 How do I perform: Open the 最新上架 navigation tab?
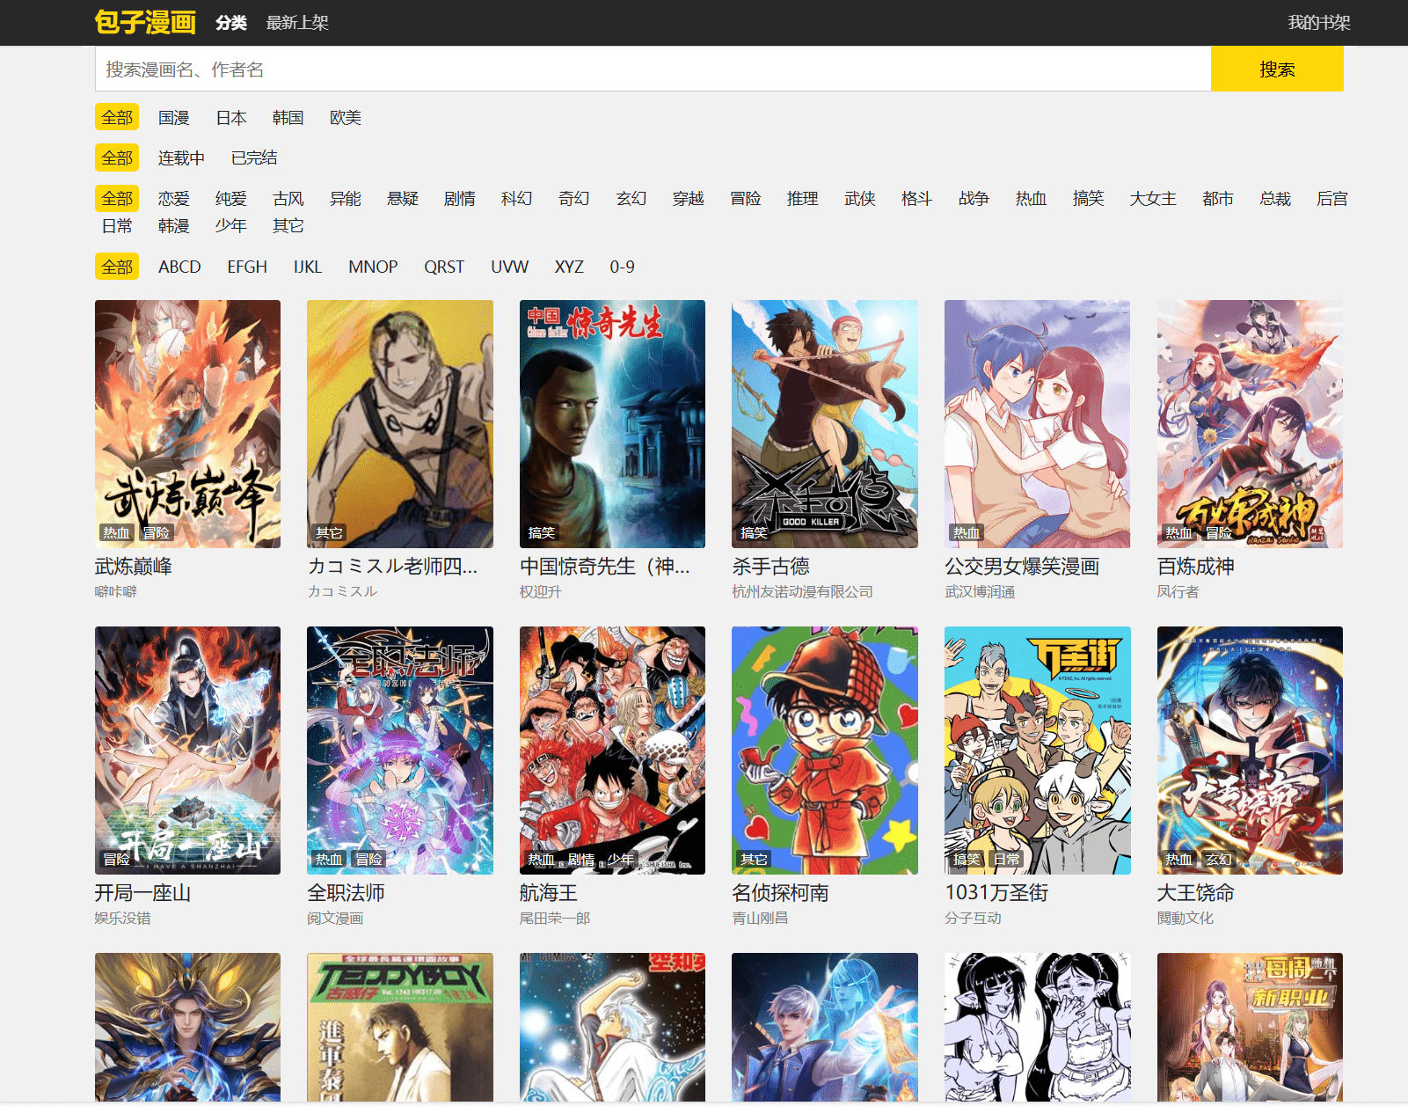(297, 23)
